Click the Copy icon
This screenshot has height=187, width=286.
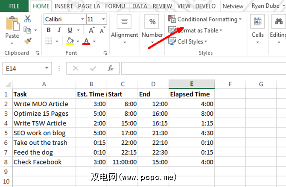click(x=28, y=30)
